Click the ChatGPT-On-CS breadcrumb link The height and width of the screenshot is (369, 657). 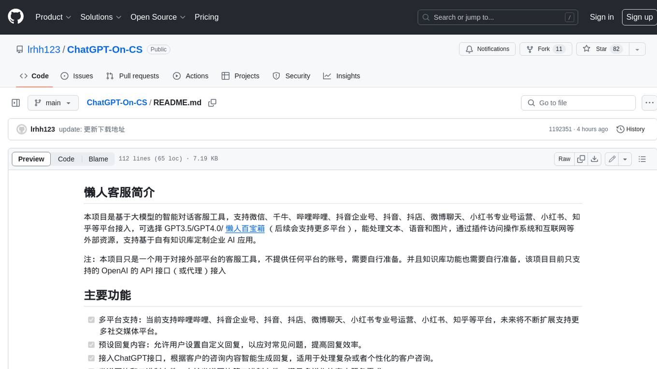pyautogui.click(x=117, y=102)
